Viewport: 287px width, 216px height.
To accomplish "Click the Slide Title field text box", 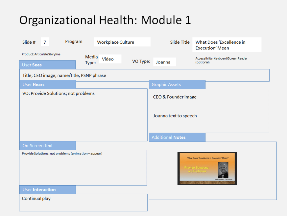I will point(227,45).
